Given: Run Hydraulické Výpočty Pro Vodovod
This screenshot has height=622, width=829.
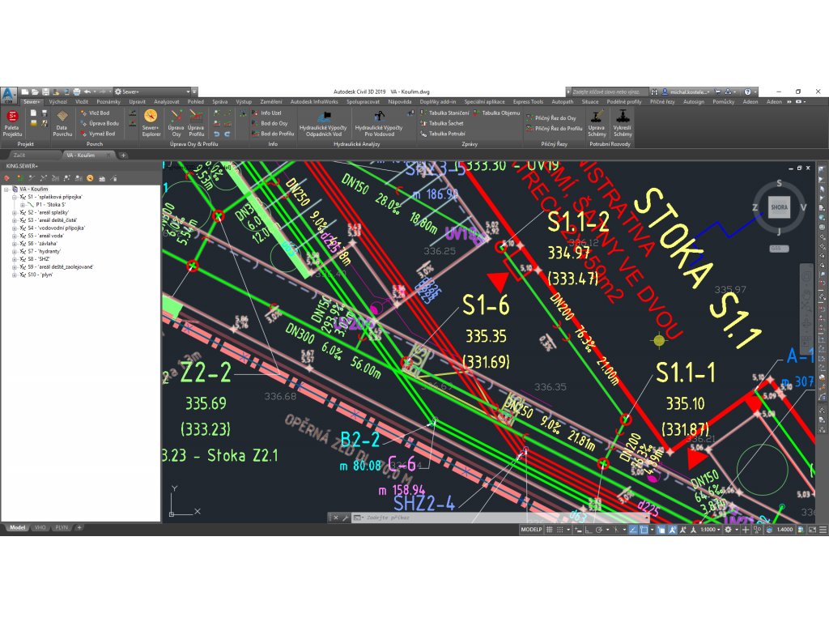Looking at the screenshot, I should (x=379, y=123).
